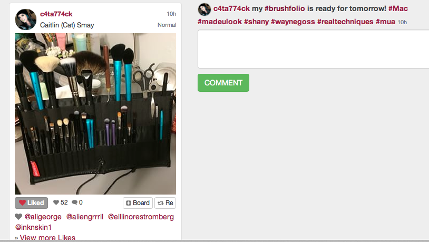Click the comment bubble icon showing 0
The image size is (429, 242).
pos(74,202)
